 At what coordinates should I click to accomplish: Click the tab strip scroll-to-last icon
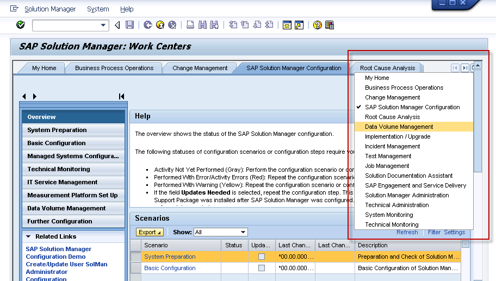[x=464, y=67]
